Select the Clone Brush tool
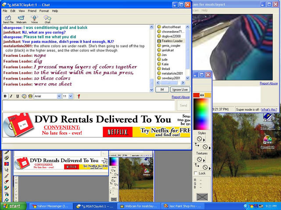 [7, 158]
